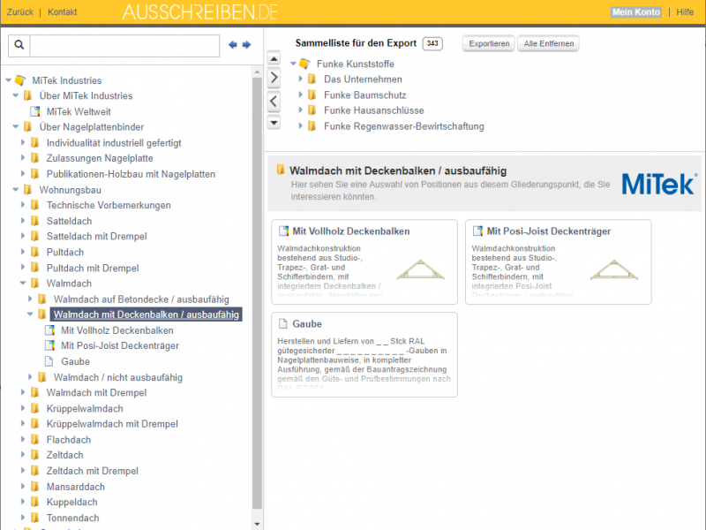Expand the Technische Vorbemerkungen folder
This screenshot has height=530, width=706.
23,205
